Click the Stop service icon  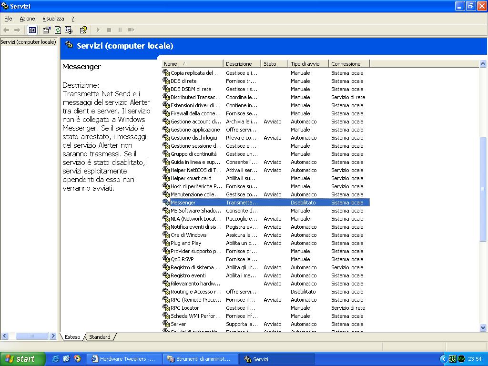[109, 30]
